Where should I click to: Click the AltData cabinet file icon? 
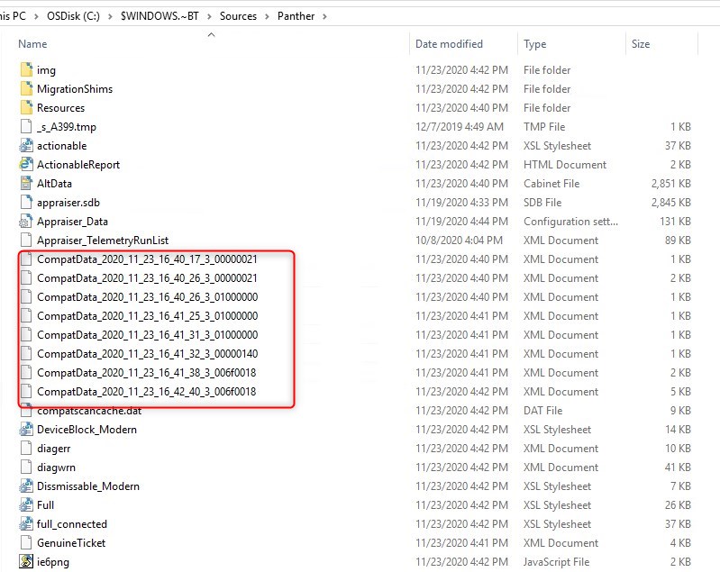26,183
